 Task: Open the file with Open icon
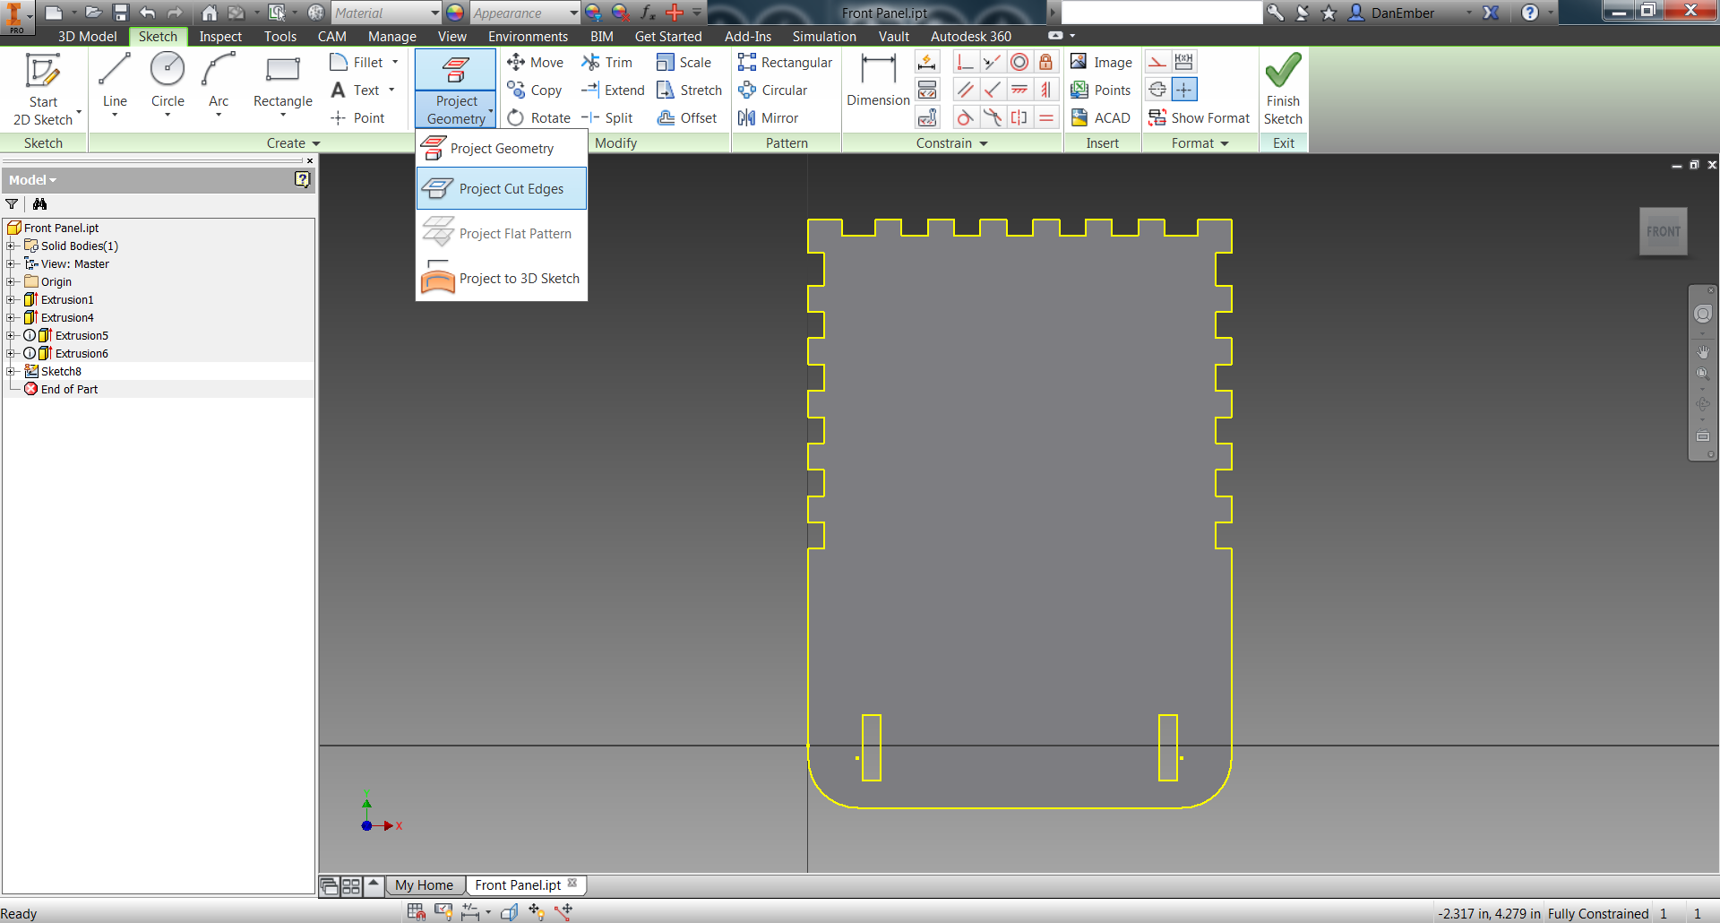[93, 13]
